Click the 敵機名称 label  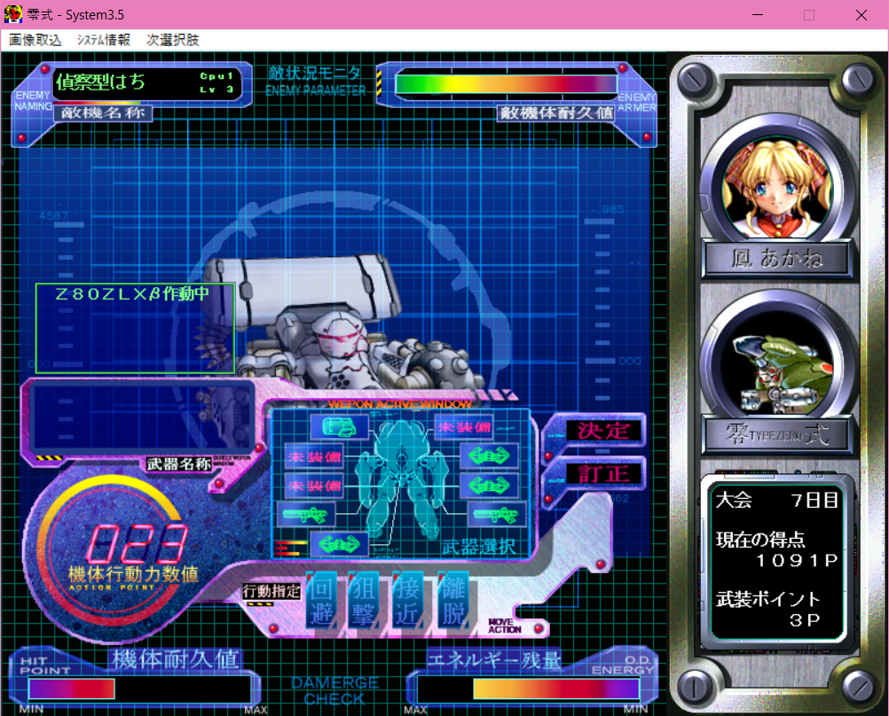(x=103, y=113)
